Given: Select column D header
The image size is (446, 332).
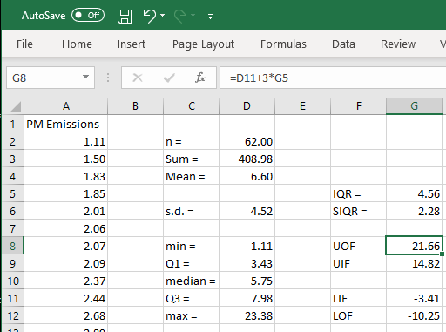Looking at the screenshot, I should [247, 106].
